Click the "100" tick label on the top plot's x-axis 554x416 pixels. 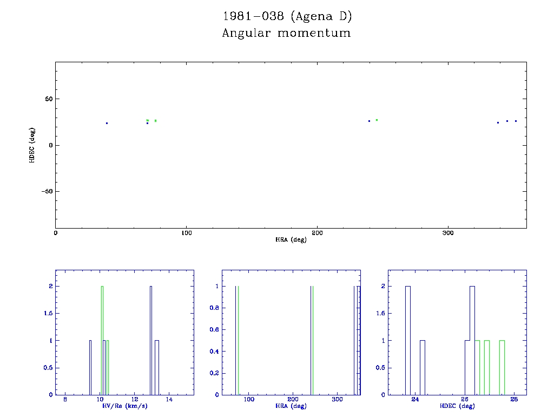(187, 233)
